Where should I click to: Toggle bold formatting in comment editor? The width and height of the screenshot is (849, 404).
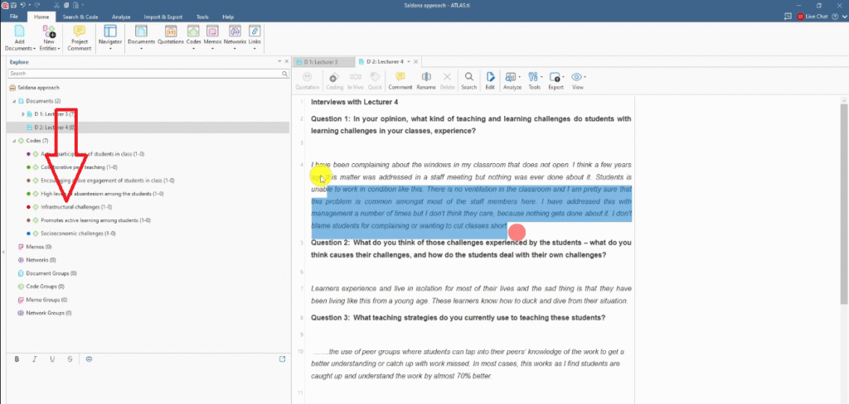(x=17, y=358)
